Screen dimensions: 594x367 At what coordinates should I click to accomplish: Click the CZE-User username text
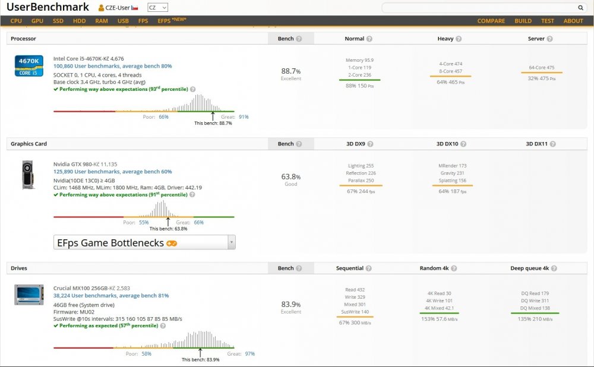coord(118,8)
